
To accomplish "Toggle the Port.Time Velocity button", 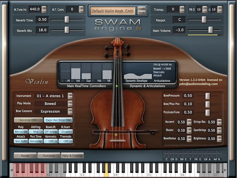I will tap(36, 141).
